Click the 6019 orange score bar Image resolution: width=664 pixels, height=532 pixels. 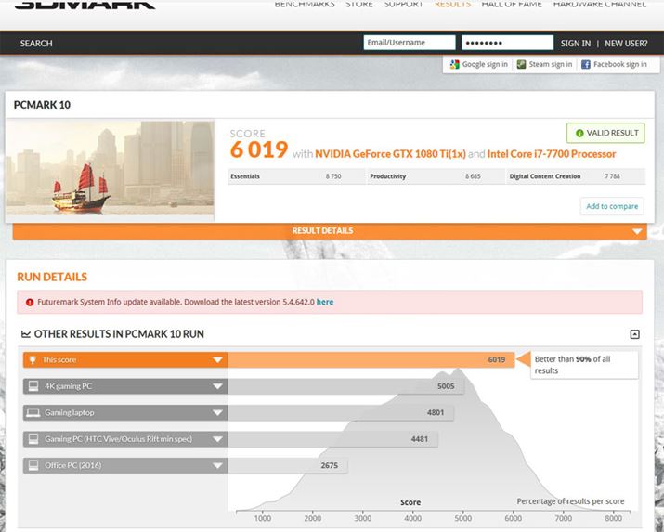[x=371, y=359]
